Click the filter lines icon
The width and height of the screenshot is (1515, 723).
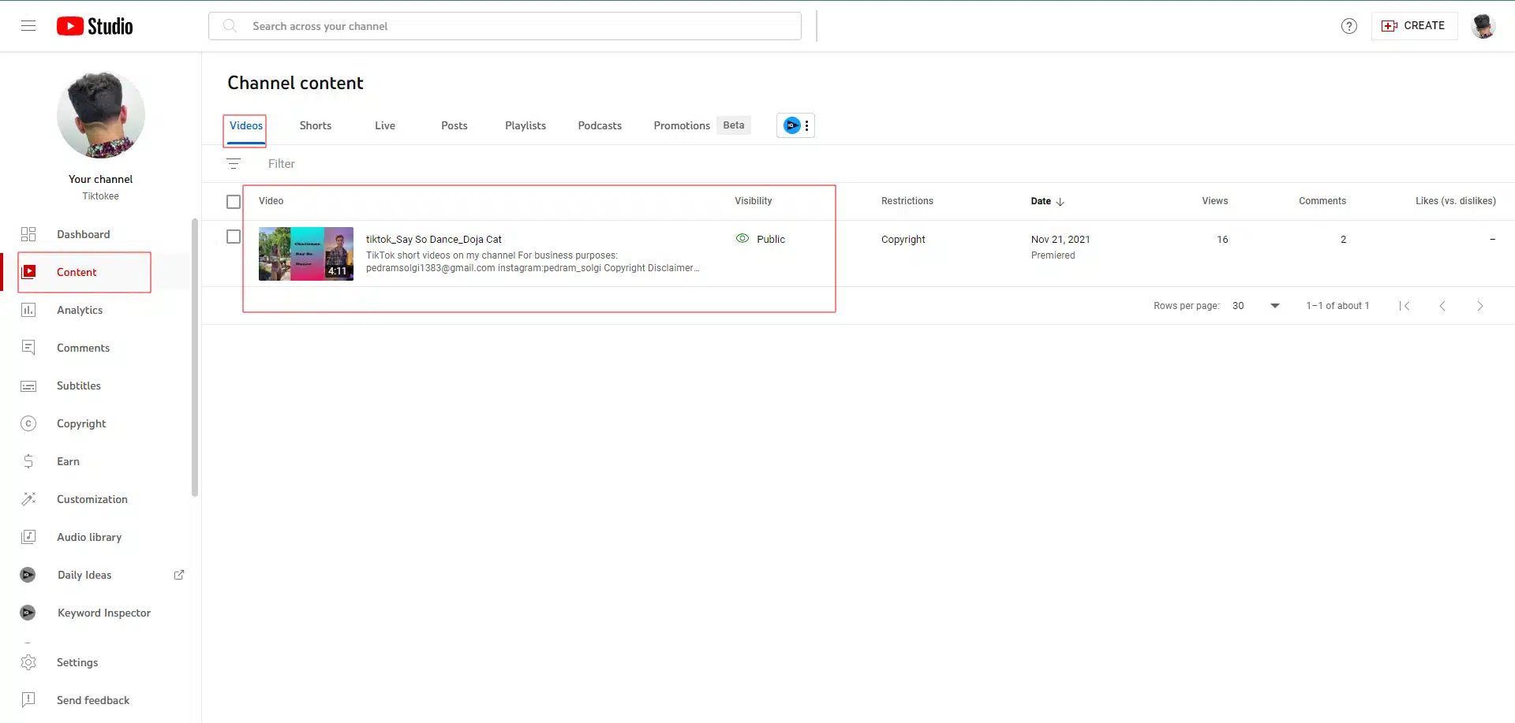(234, 164)
